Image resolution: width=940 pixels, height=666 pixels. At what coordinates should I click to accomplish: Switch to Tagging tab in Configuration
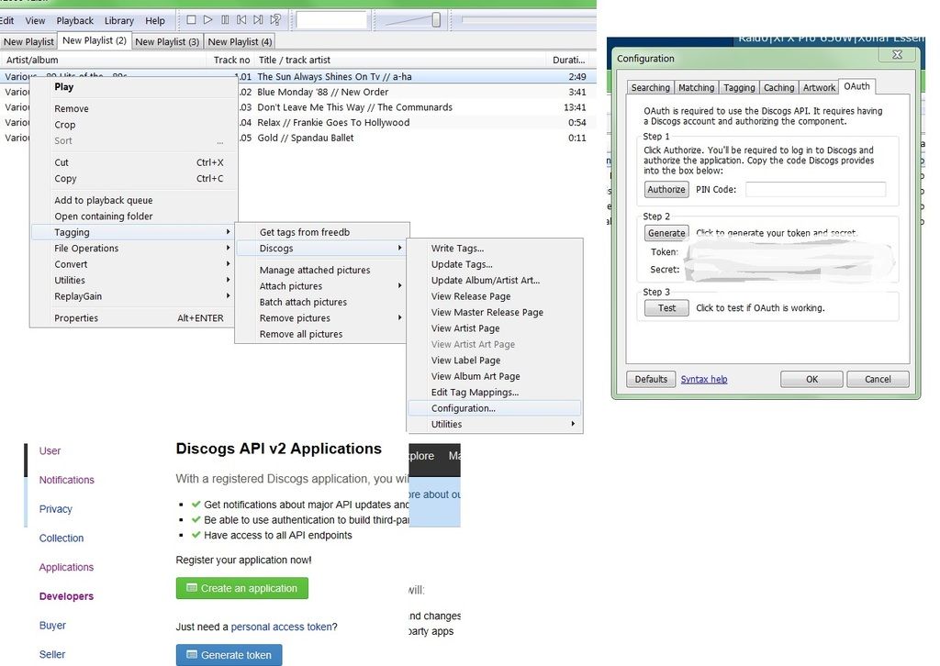pyautogui.click(x=739, y=87)
